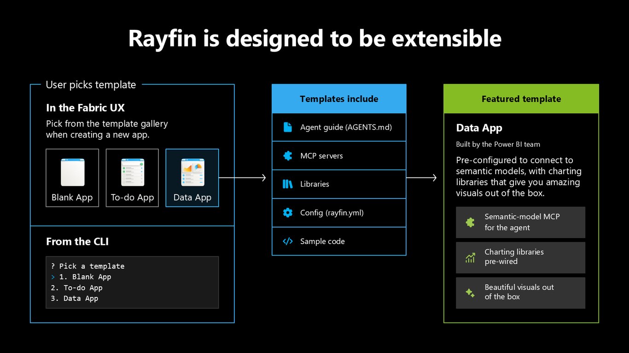The width and height of the screenshot is (629, 353).
Task: Choose '2. To-do App' in the CLI
Action: click(76, 288)
